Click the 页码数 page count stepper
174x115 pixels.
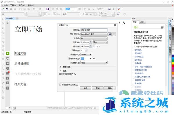(86, 51)
